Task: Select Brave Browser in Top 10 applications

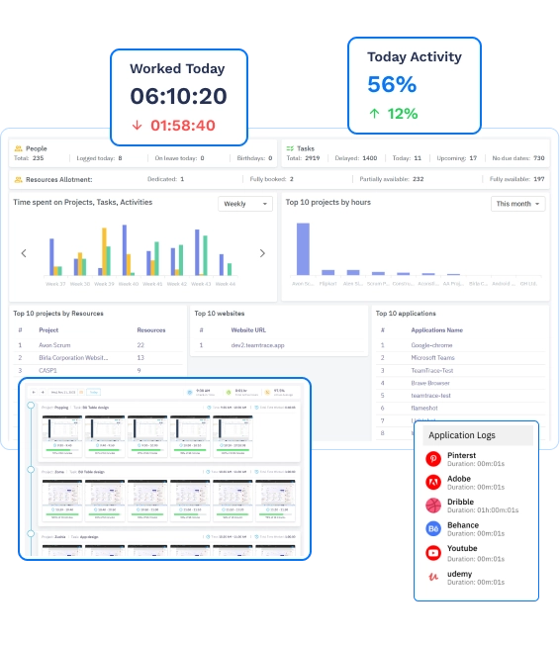Action: click(x=430, y=383)
